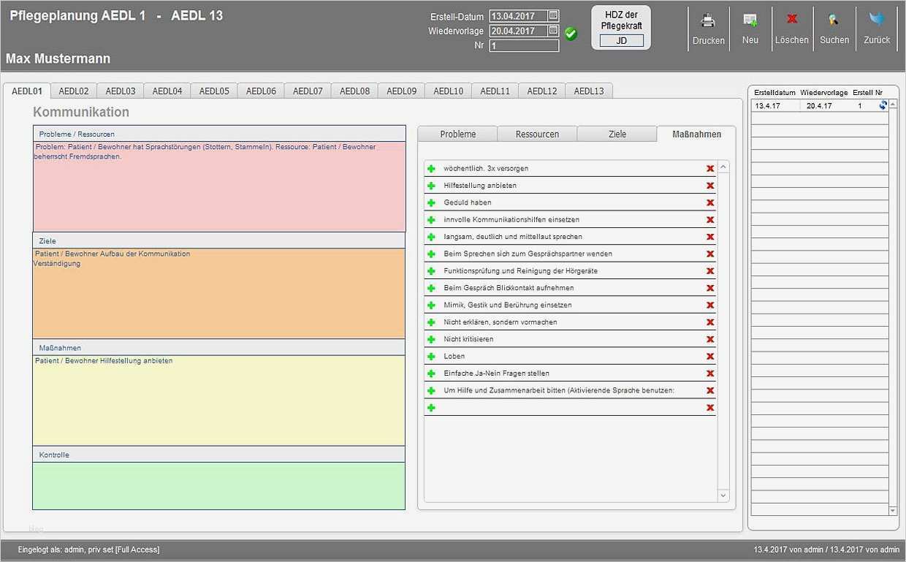Add 'Einfache Ja-Nein Fragen stellen' via green plus

(431, 373)
